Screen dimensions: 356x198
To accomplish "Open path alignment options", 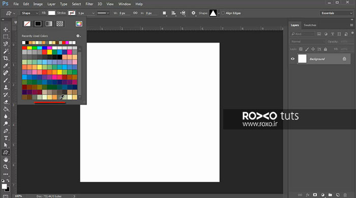I will click(173, 13).
